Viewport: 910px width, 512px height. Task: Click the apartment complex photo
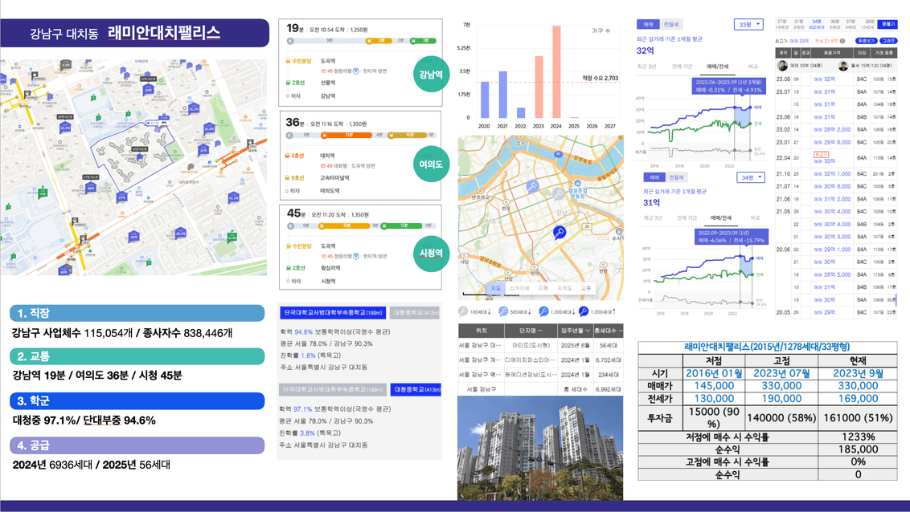[540, 448]
